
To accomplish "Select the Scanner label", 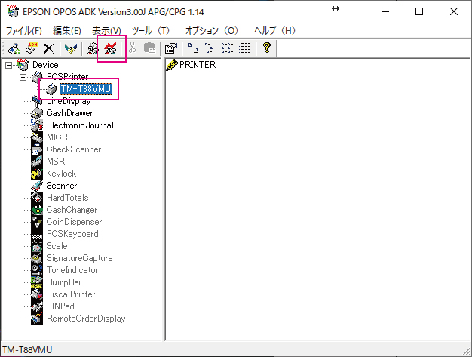I will (62, 186).
